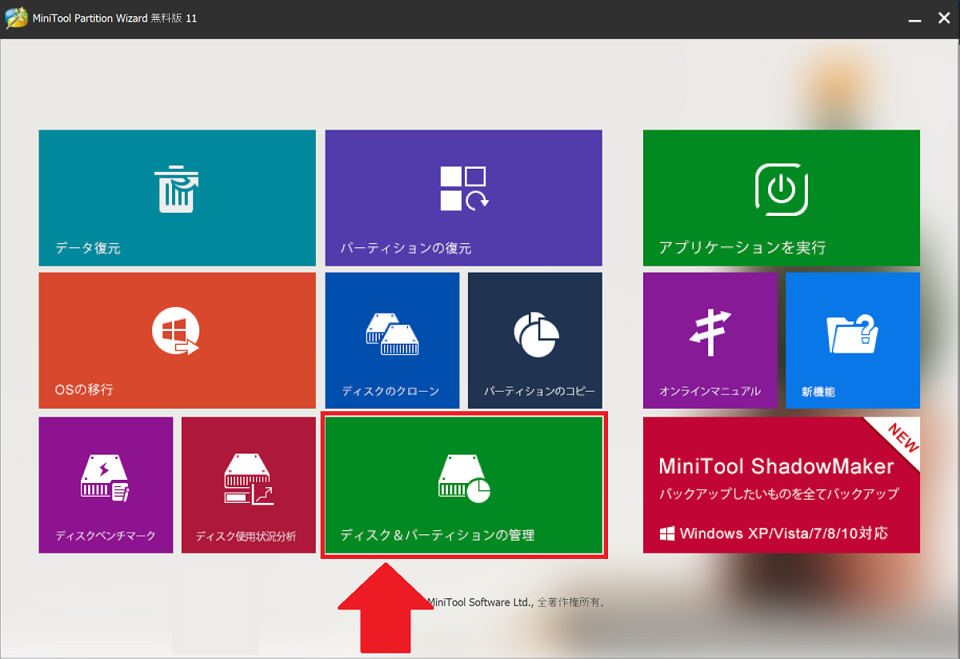Click the ディスクのクローン label

(x=390, y=392)
